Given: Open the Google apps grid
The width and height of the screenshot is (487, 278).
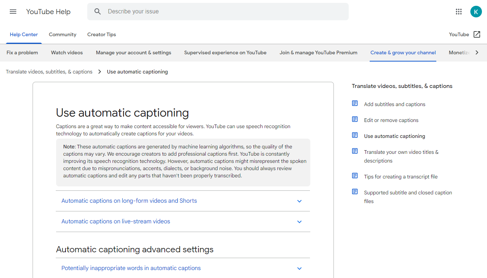Looking at the screenshot, I should tap(459, 12).
